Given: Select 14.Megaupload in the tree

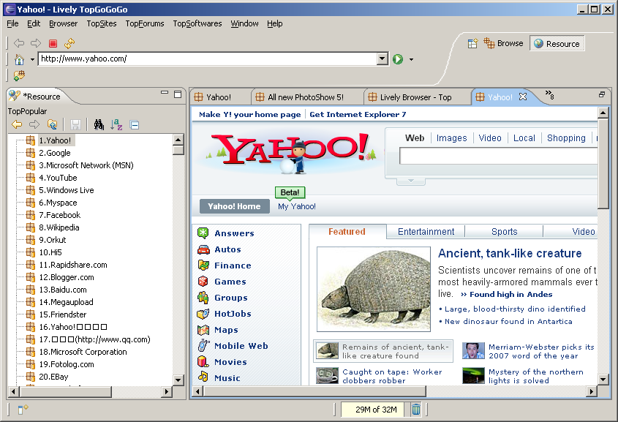Looking at the screenshot, I should [x=67, y=302].
